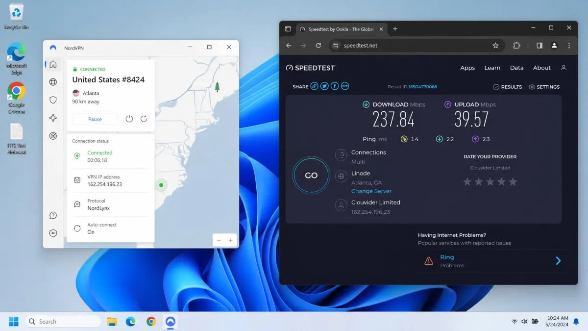Open the NordVPN help question mark icon
The image size is (588, 331).
tap(53, 215)
